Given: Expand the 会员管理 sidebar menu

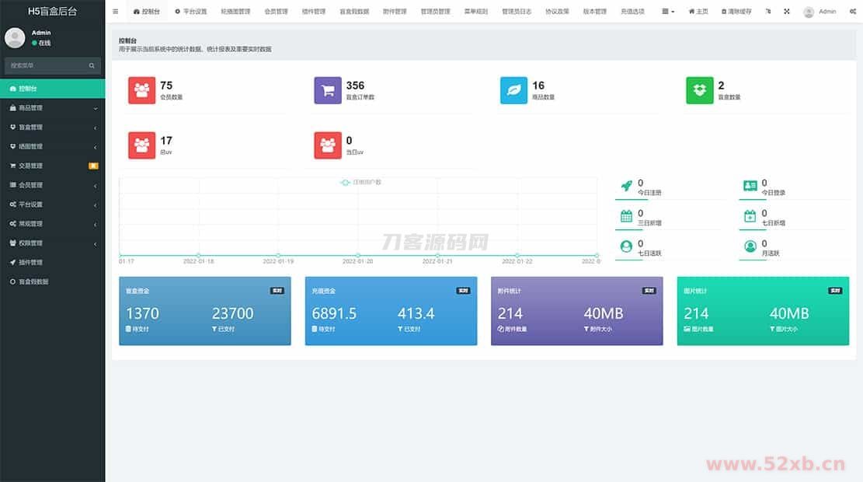Looking at the screenshot, I should [x=52, y=185].
